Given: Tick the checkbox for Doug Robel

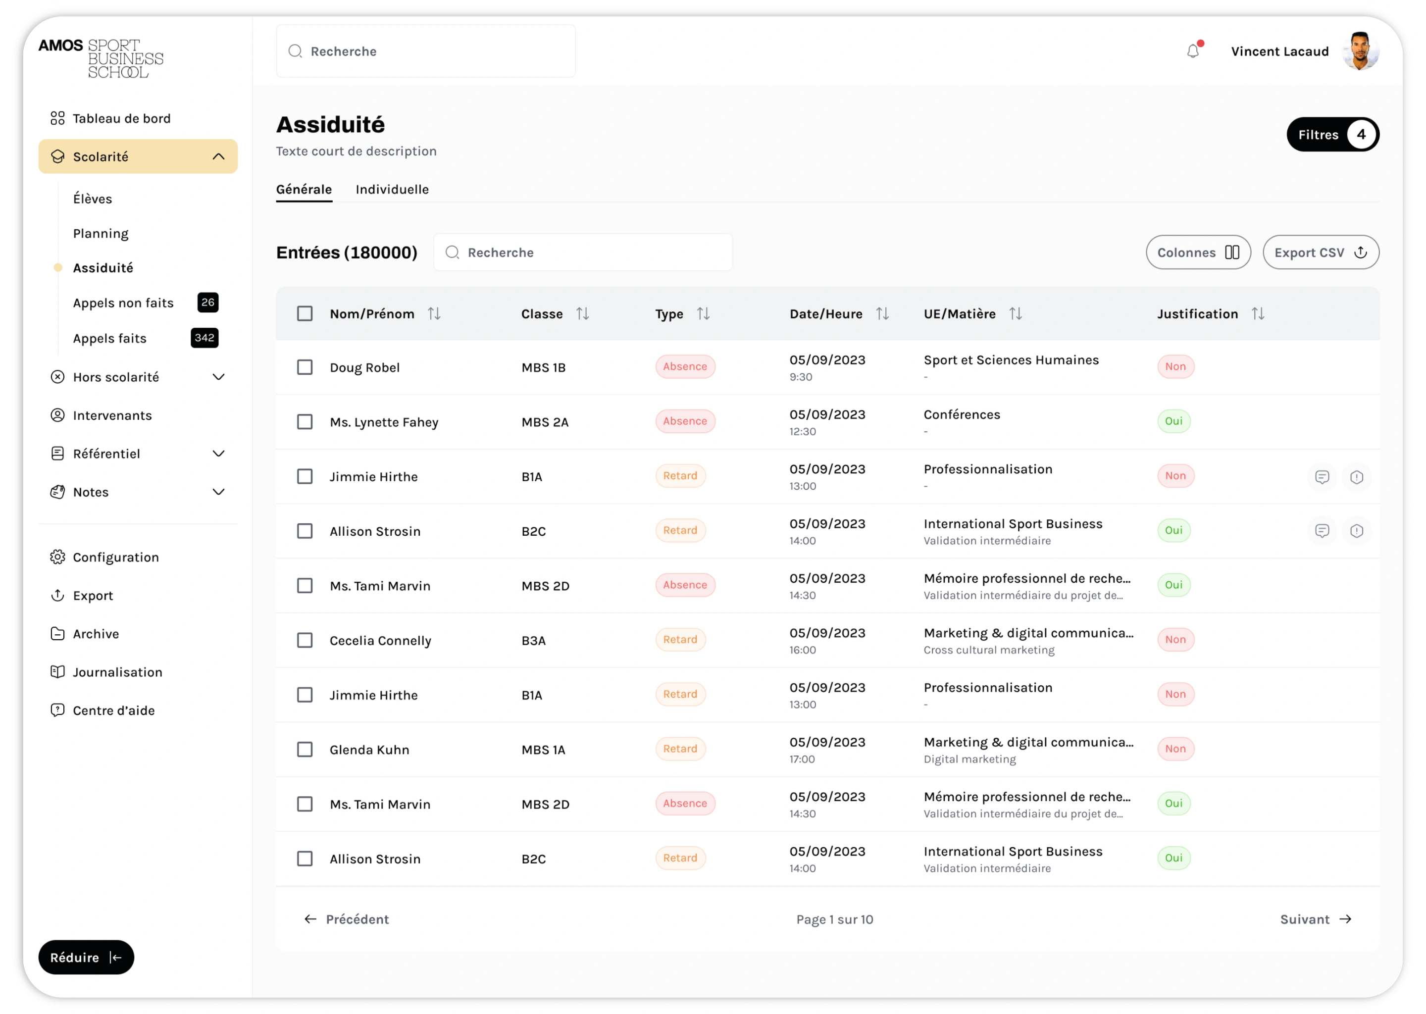Looking at the screenshot, I should [x=305, y=367].
